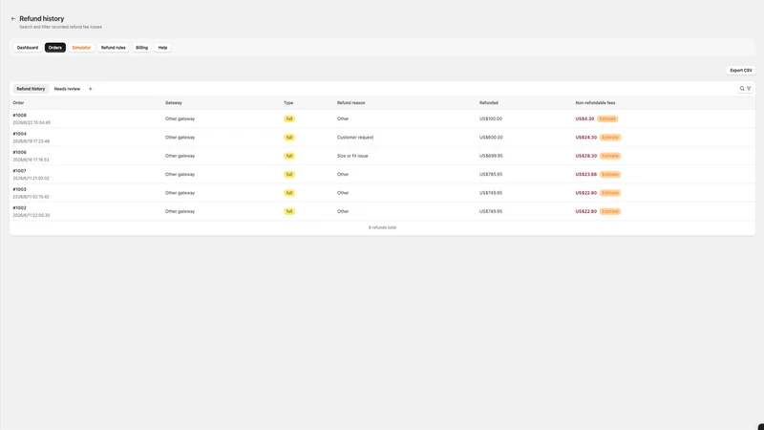Click the 6 refunds total footer text
The height and width of the screenshot is (430, 764).
(x=383, y=227)
